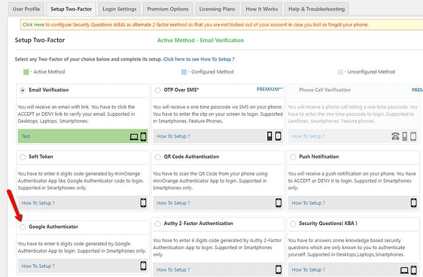Screen dimensions: 423x277
Task: Select the Push Notification radio button
Action: [x=293, y=157]
